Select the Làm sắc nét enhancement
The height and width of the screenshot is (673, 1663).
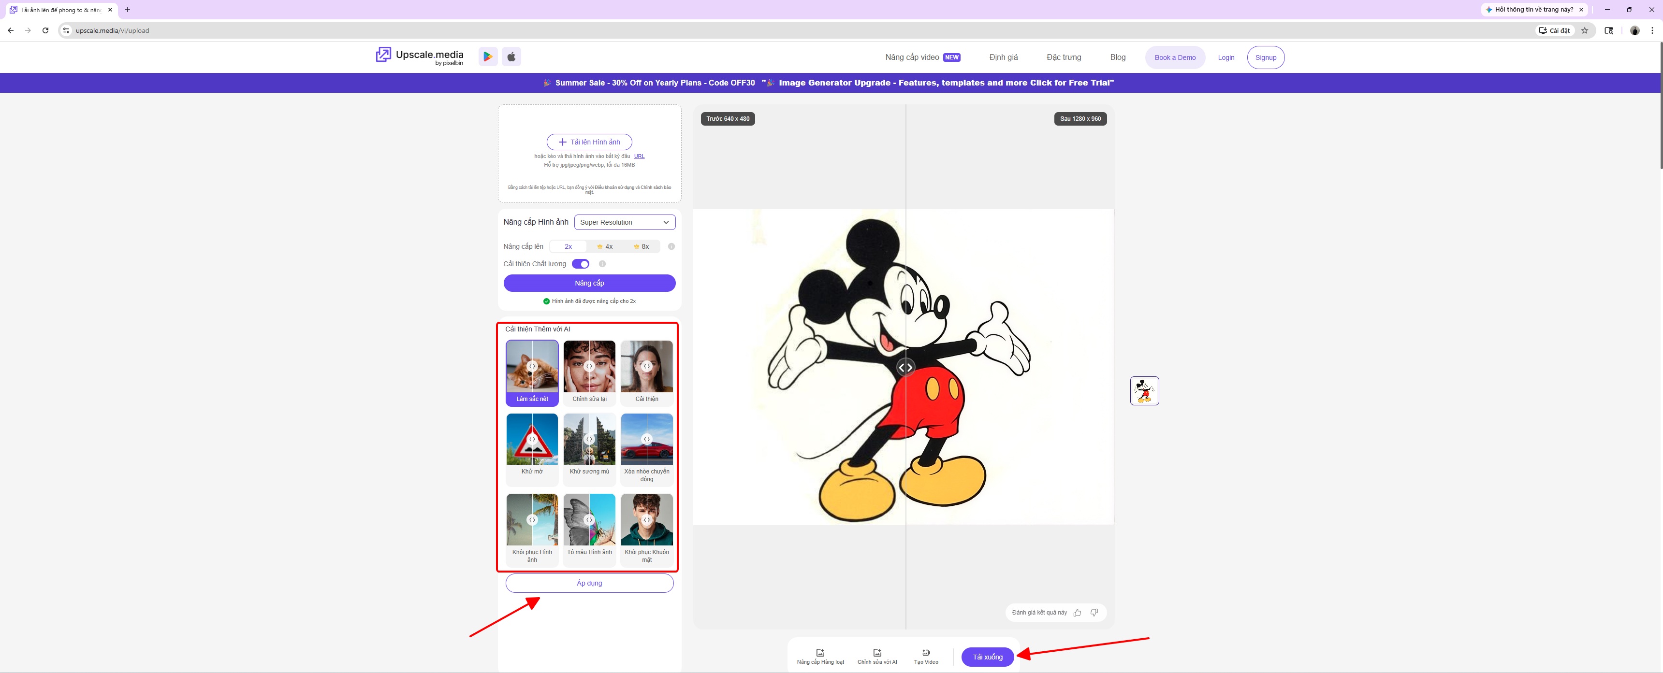pos(532,373)
